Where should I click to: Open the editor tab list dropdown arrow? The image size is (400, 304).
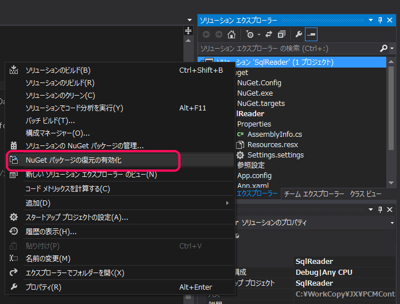189,20
